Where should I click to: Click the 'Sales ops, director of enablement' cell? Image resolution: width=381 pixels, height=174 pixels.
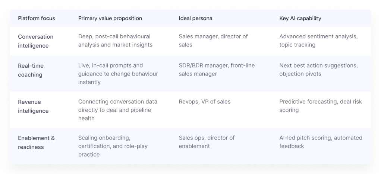click(207, 142)
